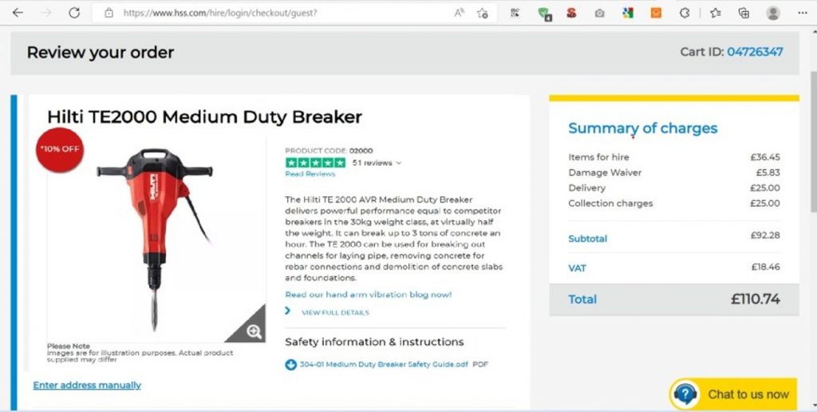Go back using the browser back arrow
817x412 pixels.
(18, 13)
